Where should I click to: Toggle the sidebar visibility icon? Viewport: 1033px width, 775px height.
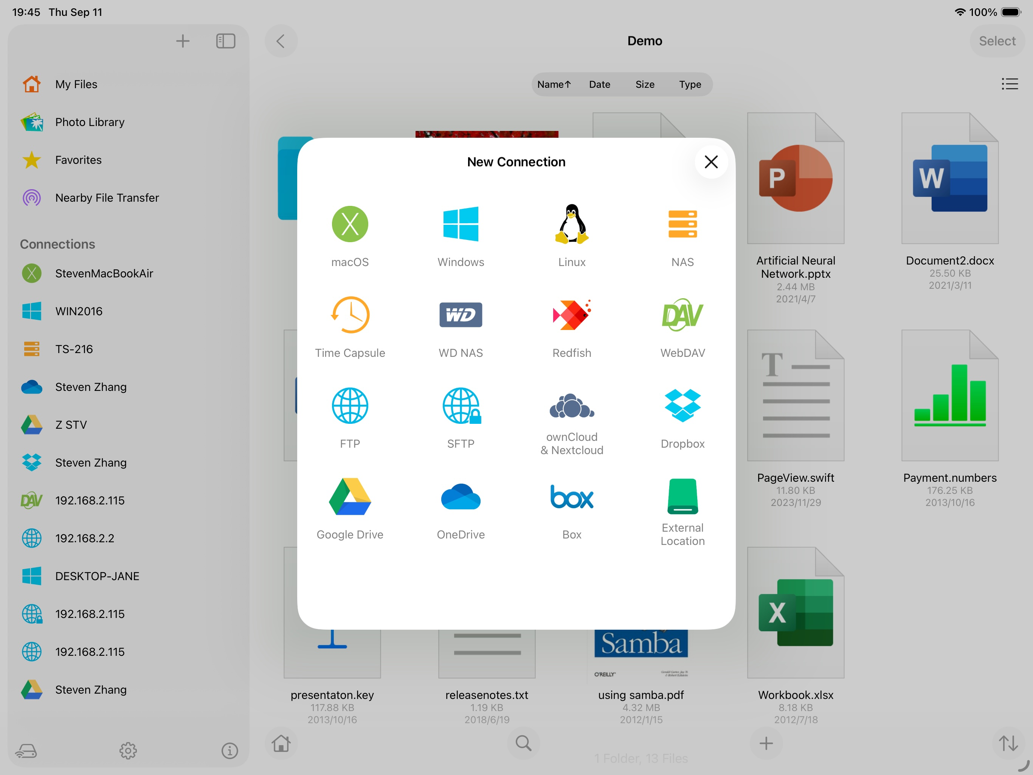click(x=226, y=41)
